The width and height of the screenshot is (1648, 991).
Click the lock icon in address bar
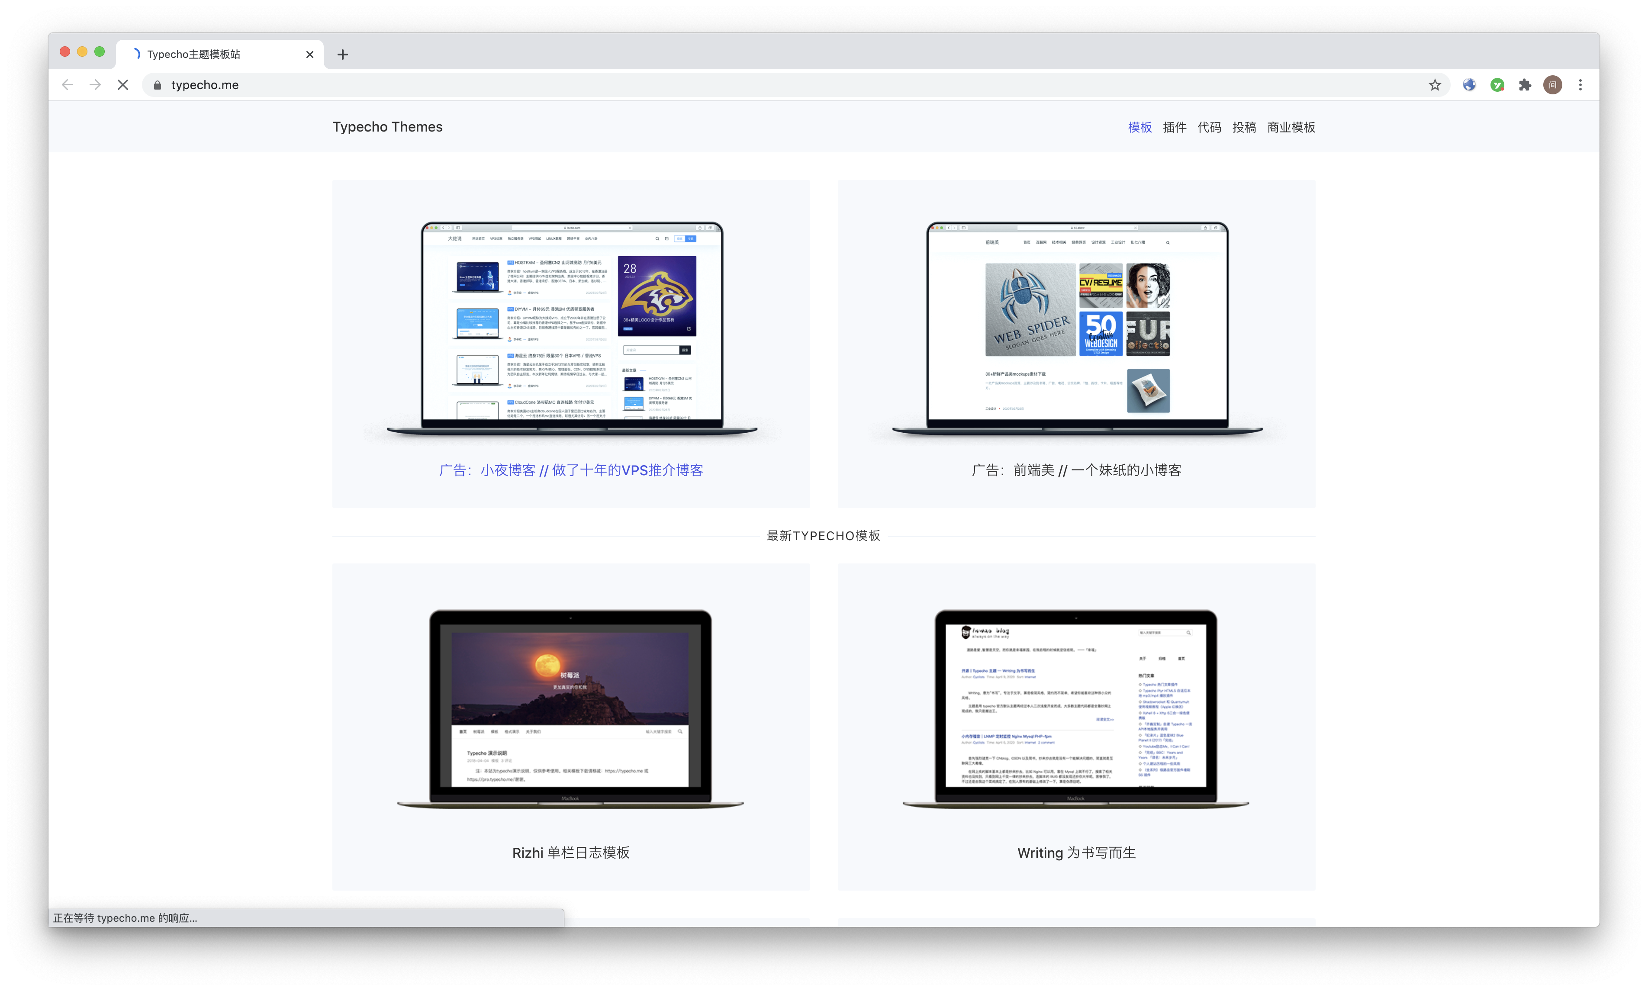pyautogui.click(x=158, y=85)
